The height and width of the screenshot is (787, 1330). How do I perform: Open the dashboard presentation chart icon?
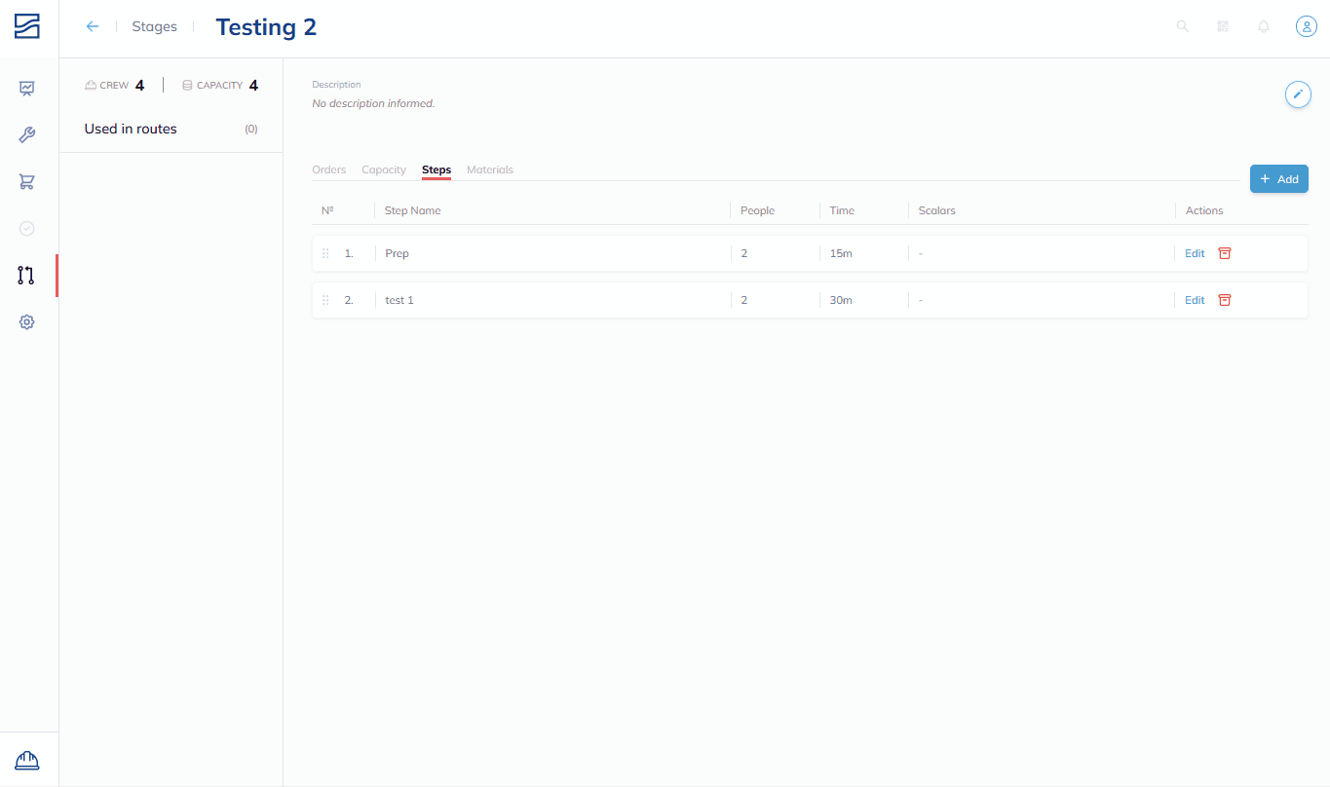click(x=27, y=89)
